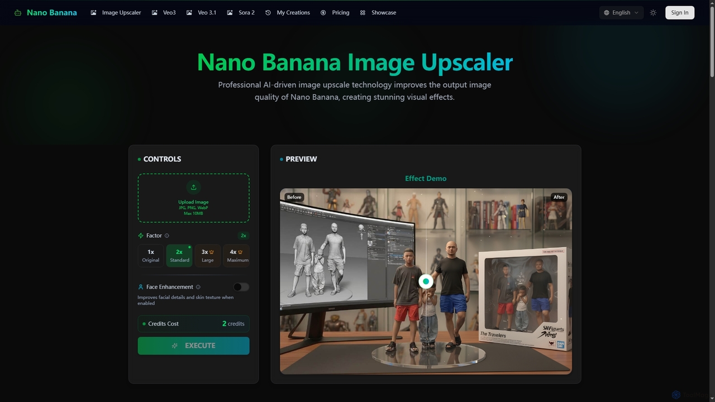
Task: Open the Sora 2 page
Action: tap(241, 12)
